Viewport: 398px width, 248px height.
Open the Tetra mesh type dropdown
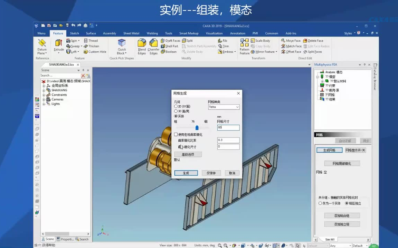pyautogui.click(x=237, y=107)
